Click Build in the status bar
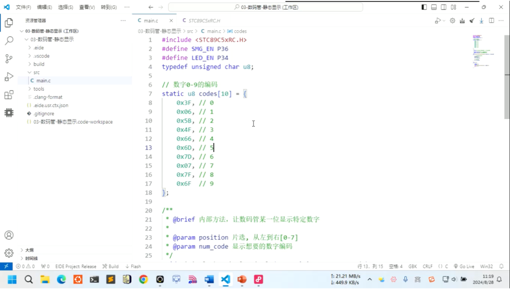 click(110, 267)
